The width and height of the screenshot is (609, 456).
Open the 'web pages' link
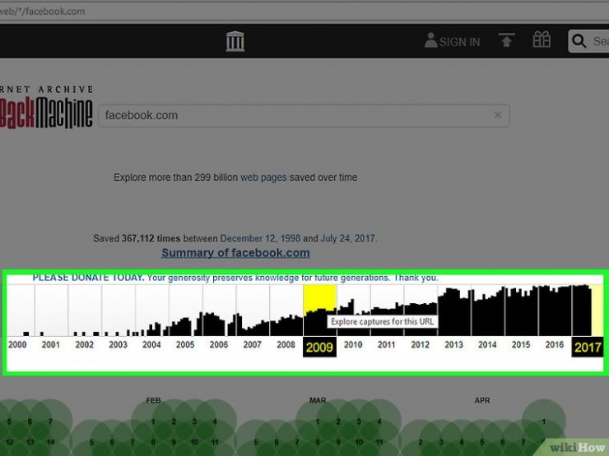263,177
